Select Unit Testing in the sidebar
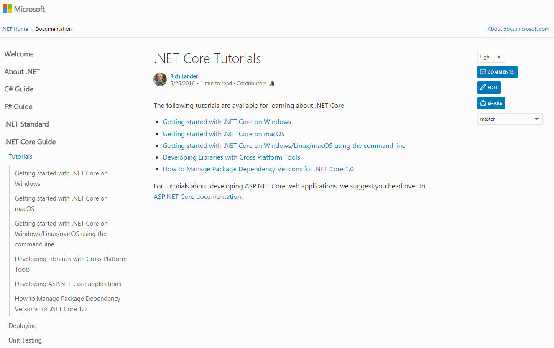This screenshot has height=348, width=554. click(x=25, y=340)
